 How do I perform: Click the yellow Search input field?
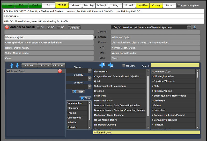click(x=175, y=65)
